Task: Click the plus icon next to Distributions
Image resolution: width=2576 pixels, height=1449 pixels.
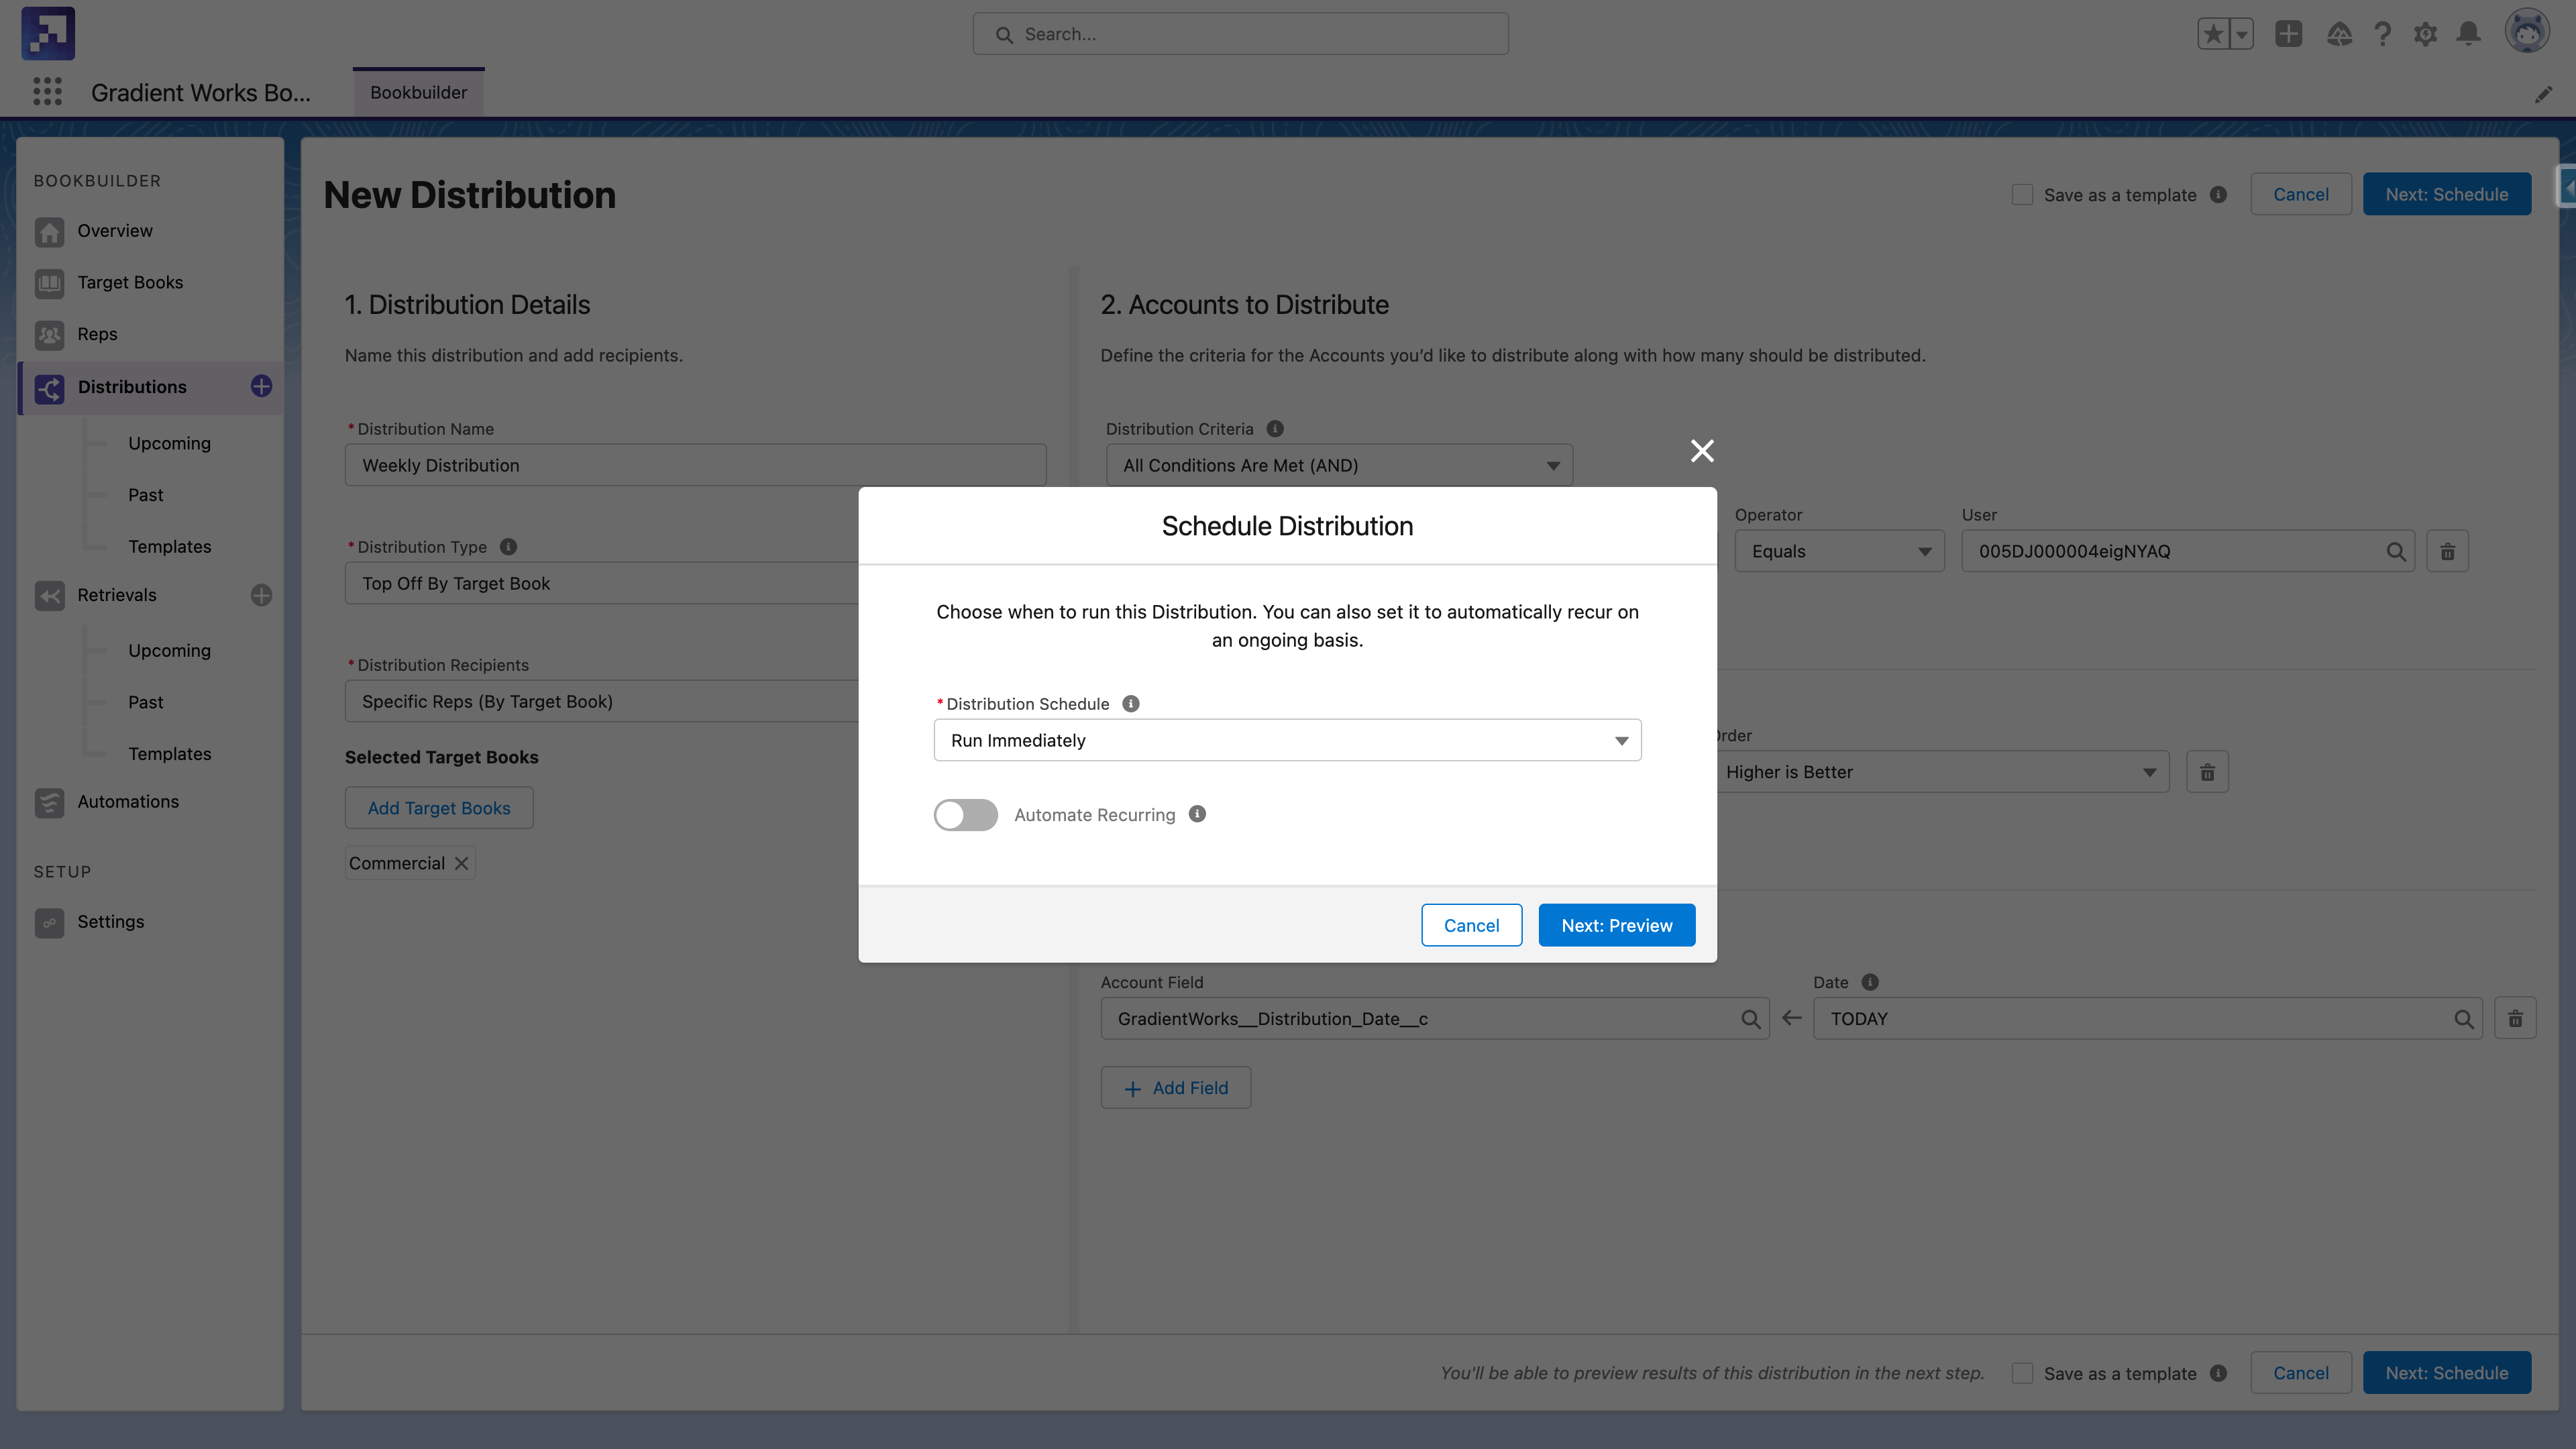Action: (x=261, y=386)
